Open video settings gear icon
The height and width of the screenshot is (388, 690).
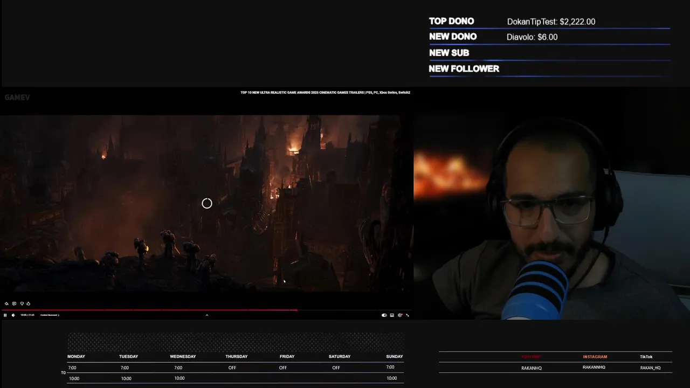coord(400,315)
